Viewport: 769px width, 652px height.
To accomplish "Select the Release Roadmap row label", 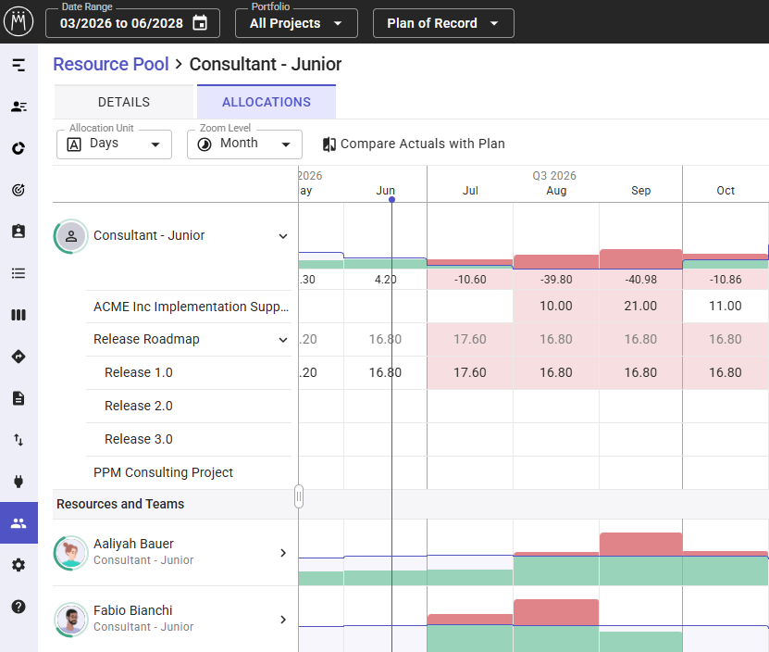I will click(x=146, y=339).
